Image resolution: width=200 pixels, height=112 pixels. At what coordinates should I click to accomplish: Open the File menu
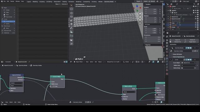click(x=5, y=1)
